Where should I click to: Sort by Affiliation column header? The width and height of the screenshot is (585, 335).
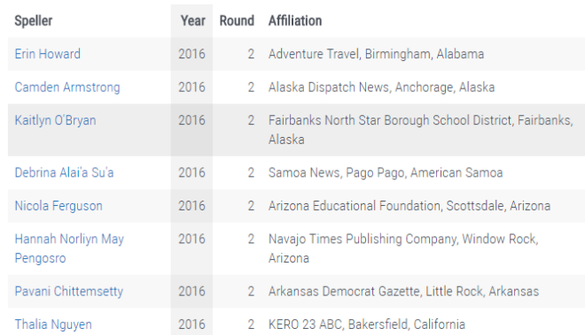295,21
